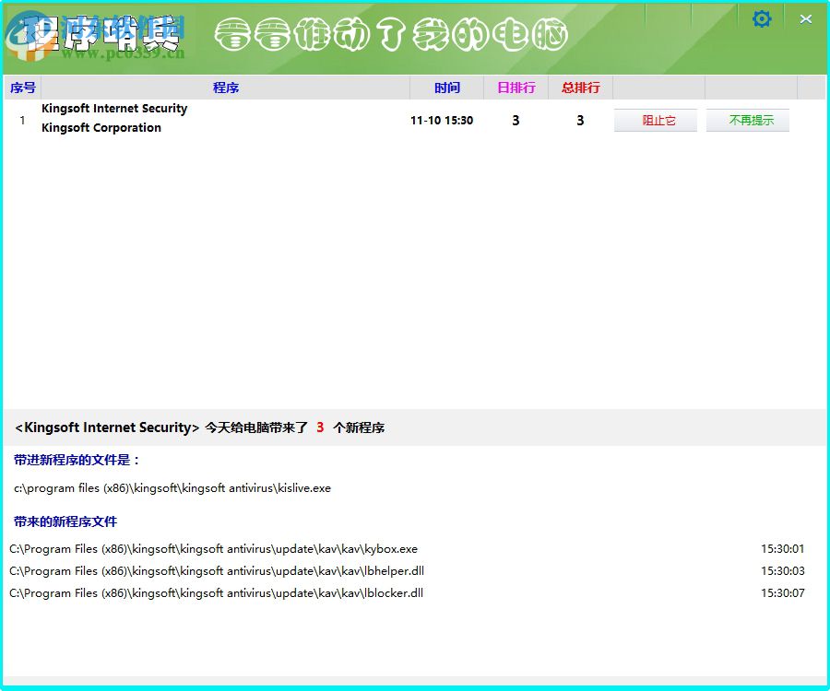Select the 带来的新程序文件 heading
Viewport: 830px width, 691px height.
tap(65, 521)
